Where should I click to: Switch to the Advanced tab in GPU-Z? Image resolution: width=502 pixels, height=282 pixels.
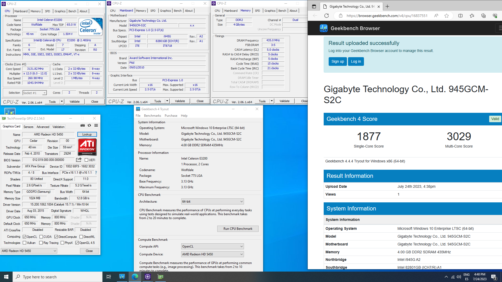pyautogui.click(x=43, y=127)
